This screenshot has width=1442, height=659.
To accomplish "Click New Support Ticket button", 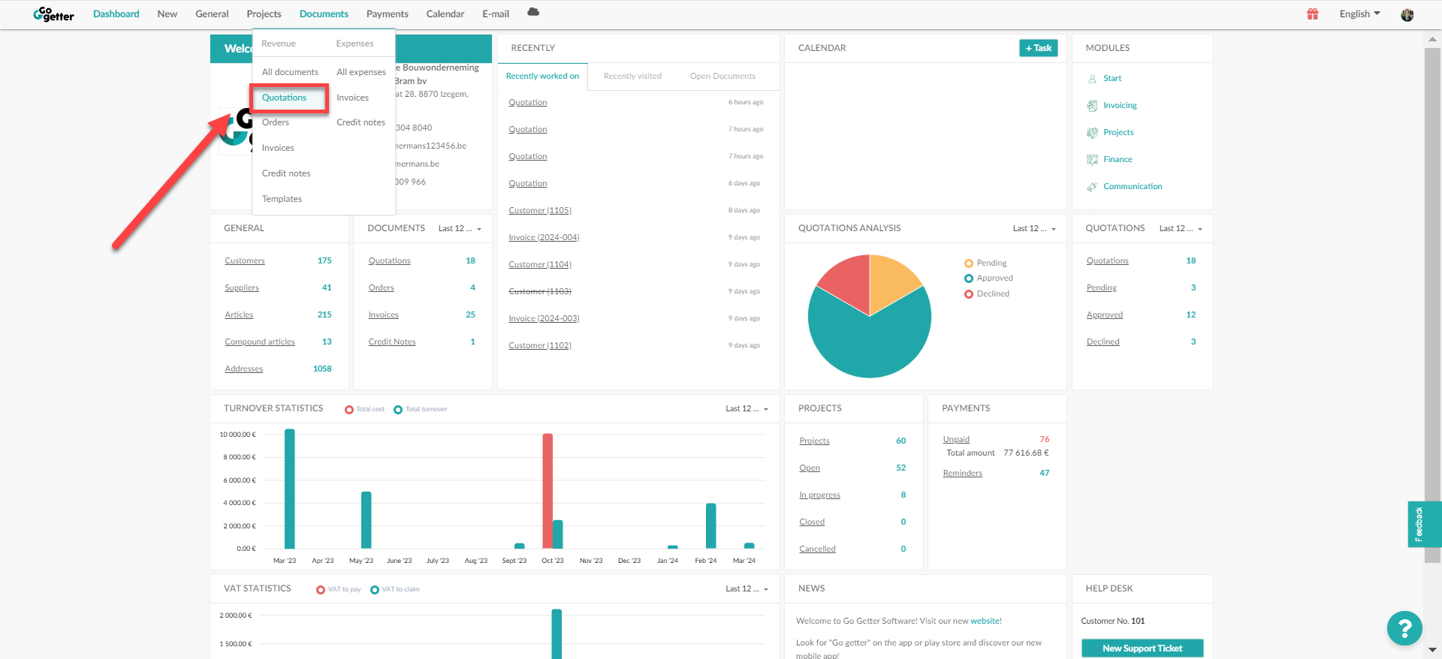I will tap(1142, 648).
